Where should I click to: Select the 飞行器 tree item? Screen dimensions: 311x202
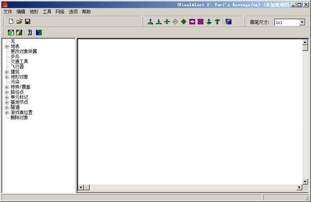tap(17, 67)
